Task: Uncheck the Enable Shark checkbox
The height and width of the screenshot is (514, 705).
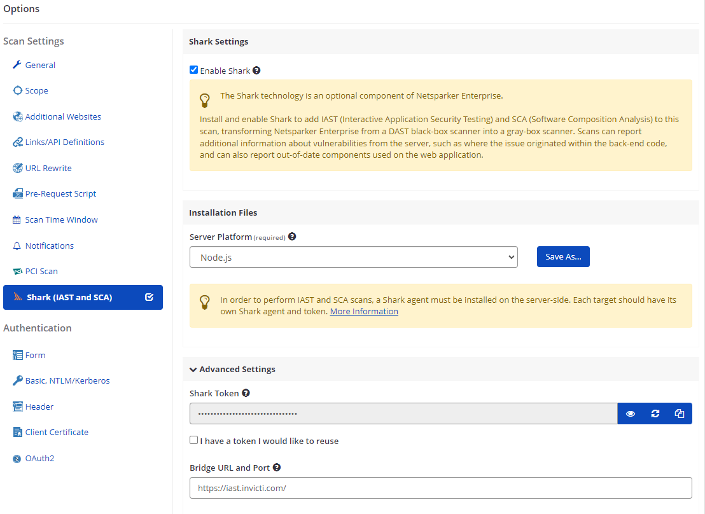Action: 194,70
